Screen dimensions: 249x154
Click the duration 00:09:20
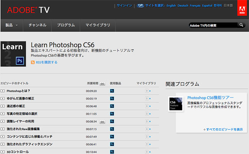pyautogui.click(x=91, y=91)
